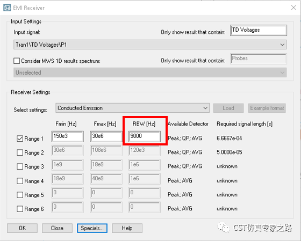Click the WeChat logo watermark icon

tap(223, 228)
